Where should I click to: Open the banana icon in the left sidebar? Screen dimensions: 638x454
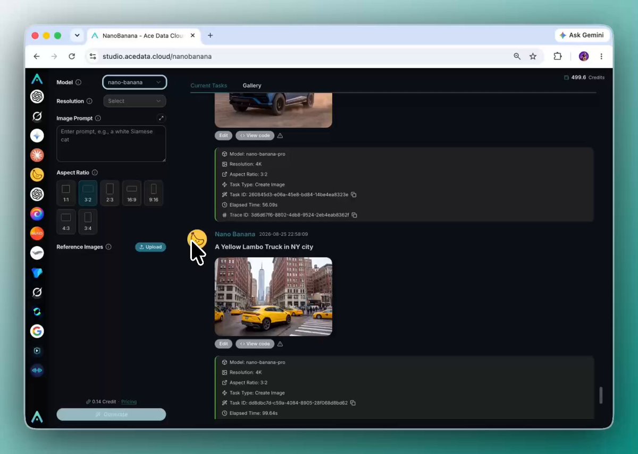[37, 175]
